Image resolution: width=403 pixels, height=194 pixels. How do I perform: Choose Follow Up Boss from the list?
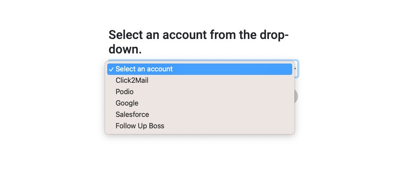pyautogui.click(x=140, y=126)
